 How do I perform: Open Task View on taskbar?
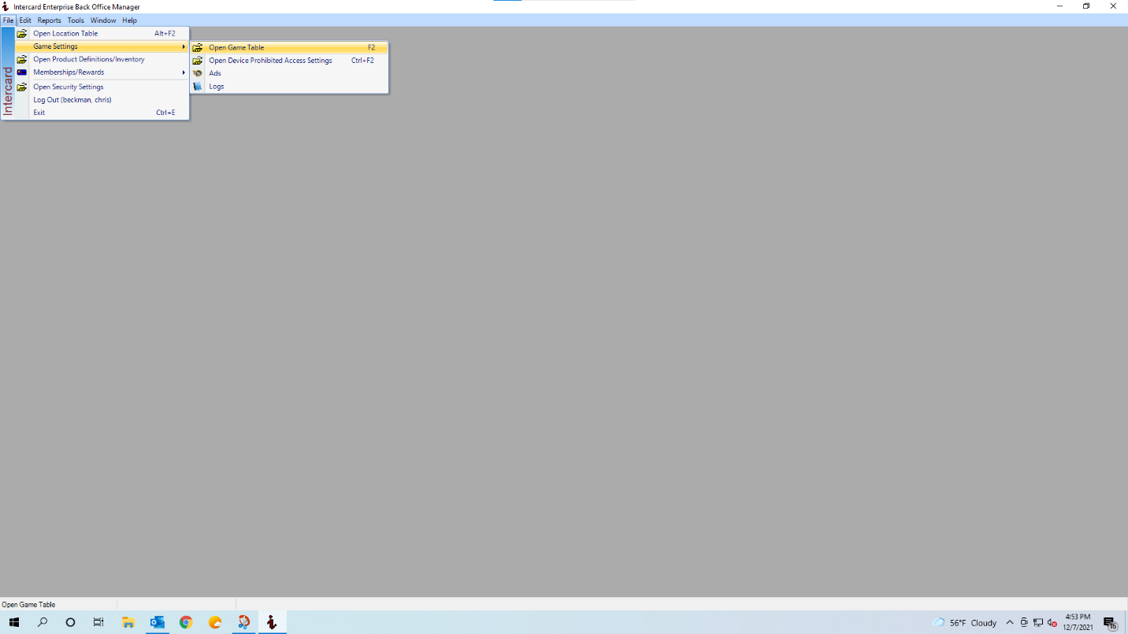pyautogui.click(x=98, y=622)
